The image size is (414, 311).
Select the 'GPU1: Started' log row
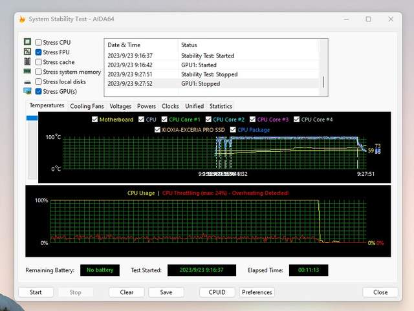(212, 65)
